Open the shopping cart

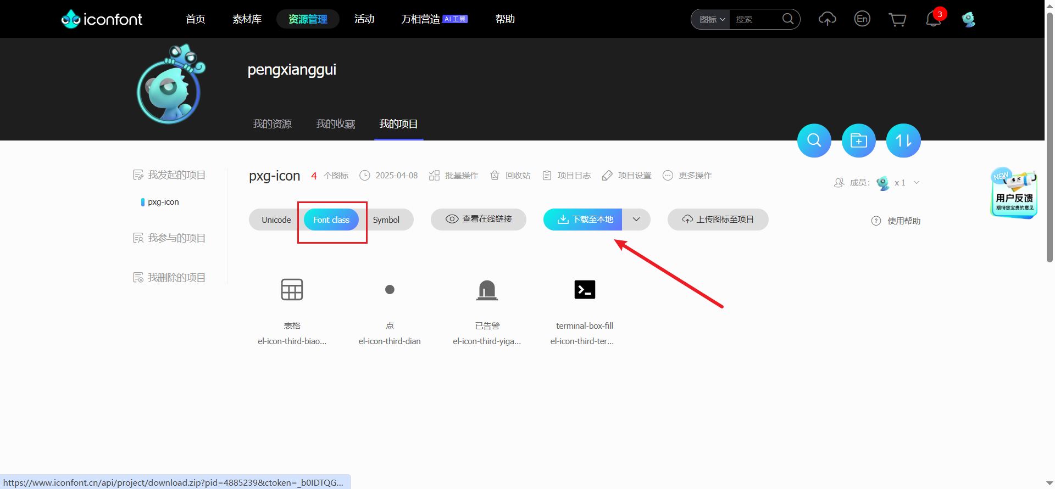coord(897,20)
